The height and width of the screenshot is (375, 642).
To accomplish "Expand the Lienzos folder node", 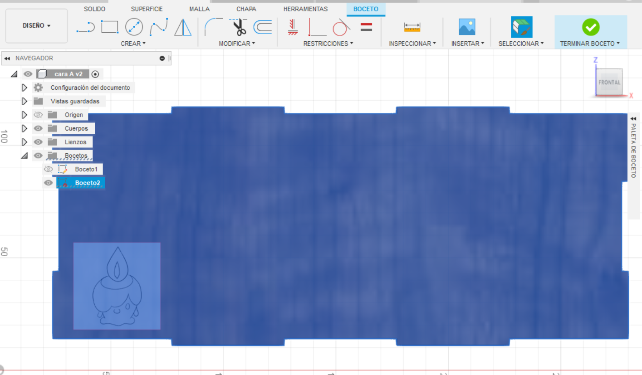I will pyautogui.click(x=25, y=142).
